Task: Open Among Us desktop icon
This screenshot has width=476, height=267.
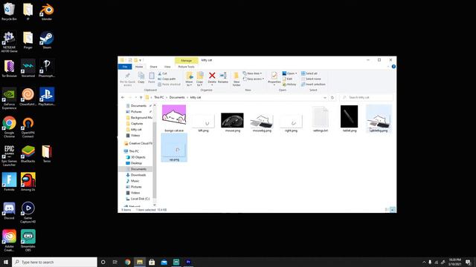Action: 28,182
